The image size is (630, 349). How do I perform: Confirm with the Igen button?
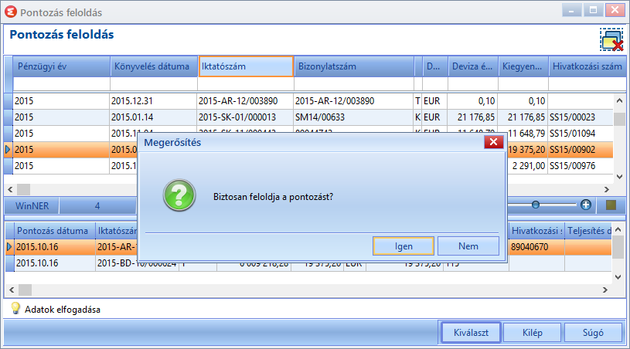pos(404,246)
